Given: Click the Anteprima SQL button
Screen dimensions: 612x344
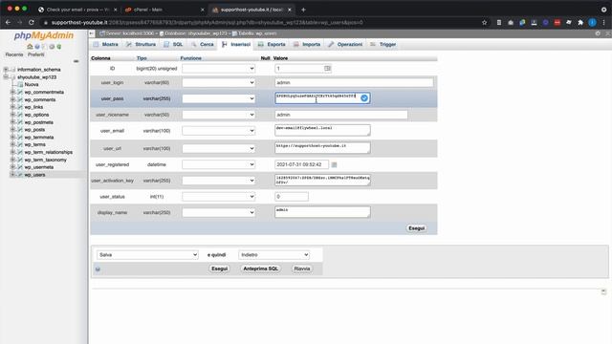Looking at the screenshot, I should point(261,269).
